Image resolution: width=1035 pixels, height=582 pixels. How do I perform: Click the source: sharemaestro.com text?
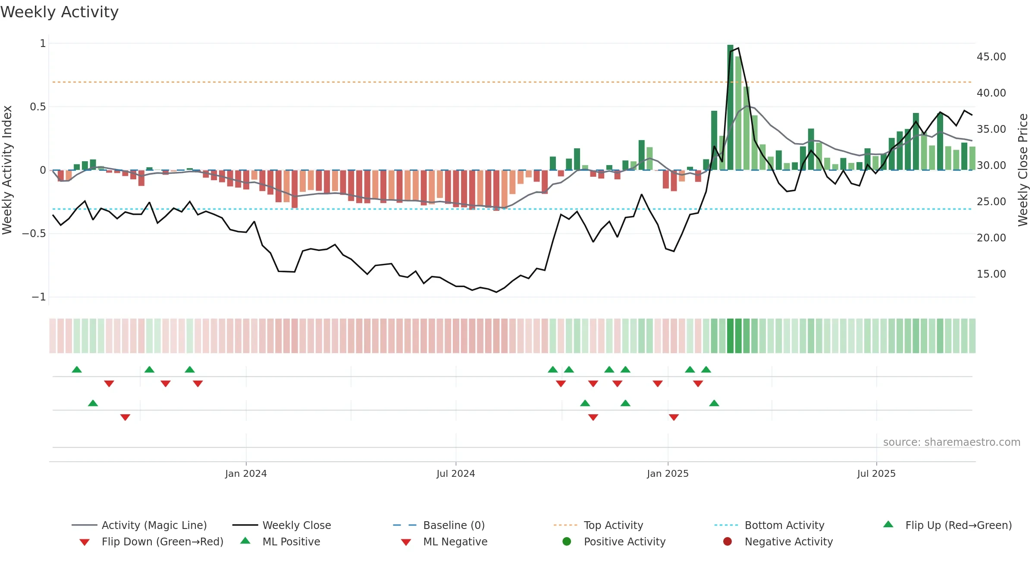tap(952, 442)
